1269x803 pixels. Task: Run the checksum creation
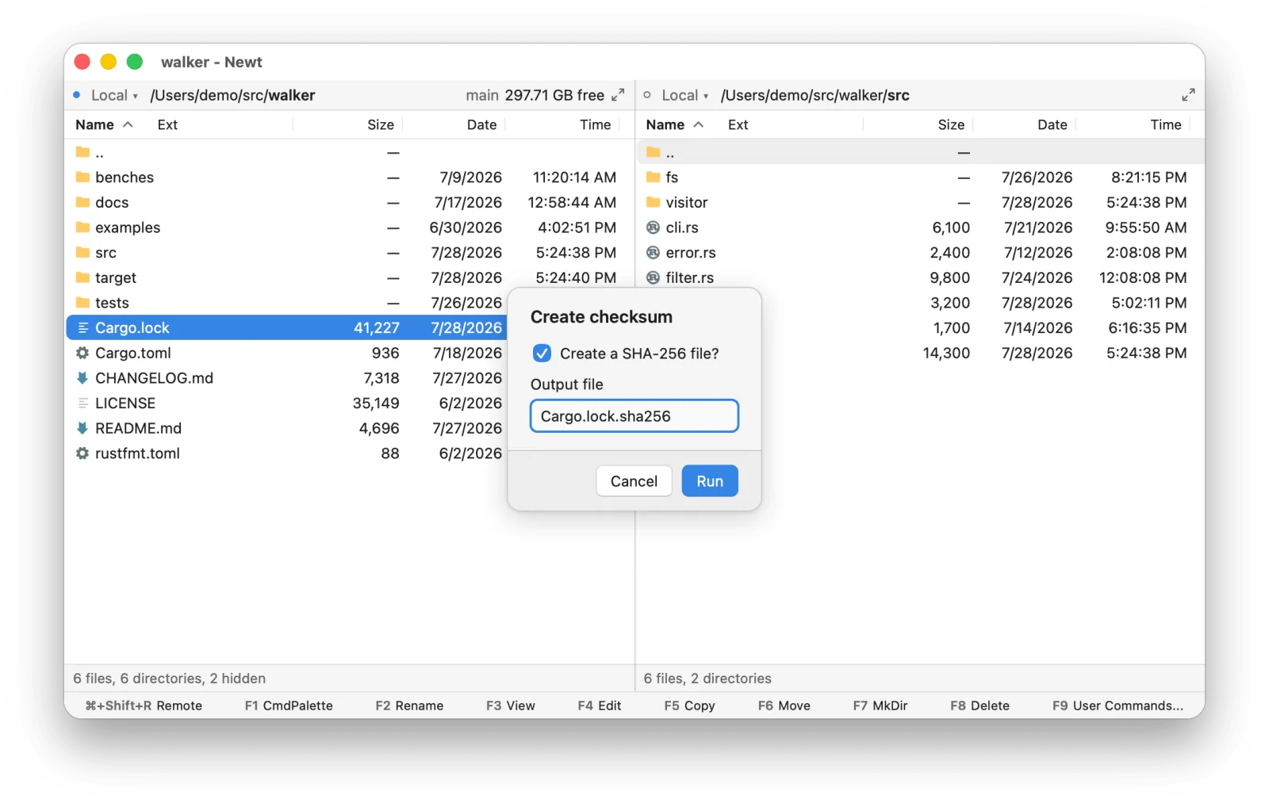710,481
